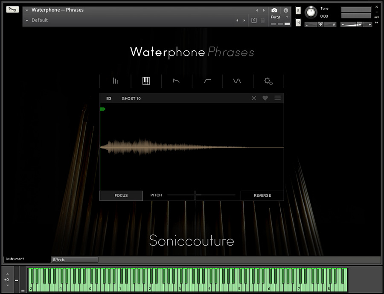The height and width of the screenshot is (294, 384).
Task: Turn the Tune knob
Action: (x=311, y=12)
